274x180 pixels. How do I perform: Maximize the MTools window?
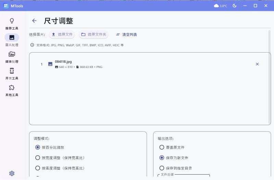tap(255, 6)
